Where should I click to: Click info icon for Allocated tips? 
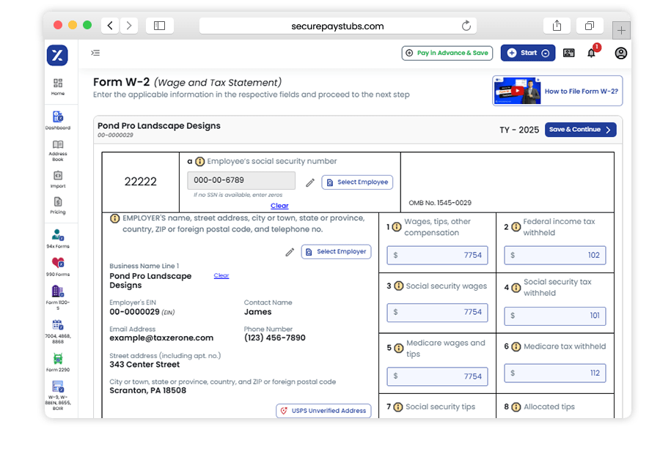516,407
